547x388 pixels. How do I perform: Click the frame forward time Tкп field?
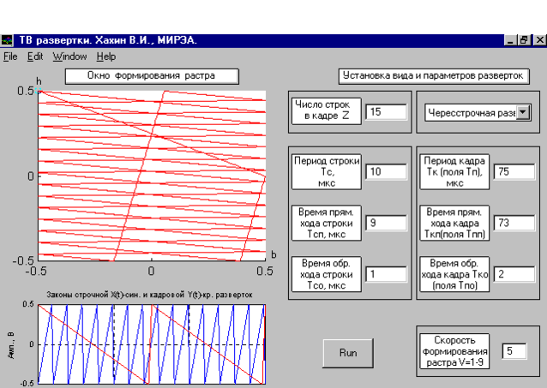516,223
